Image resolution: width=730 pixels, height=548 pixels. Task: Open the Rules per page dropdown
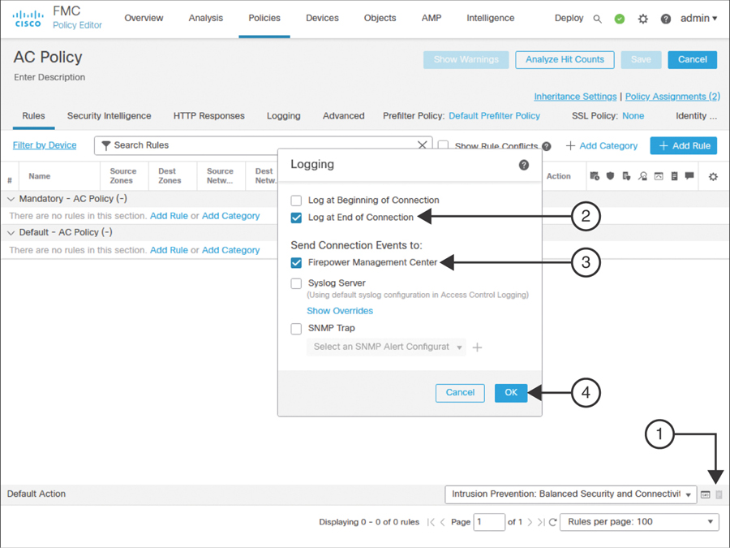pos(640,522)
